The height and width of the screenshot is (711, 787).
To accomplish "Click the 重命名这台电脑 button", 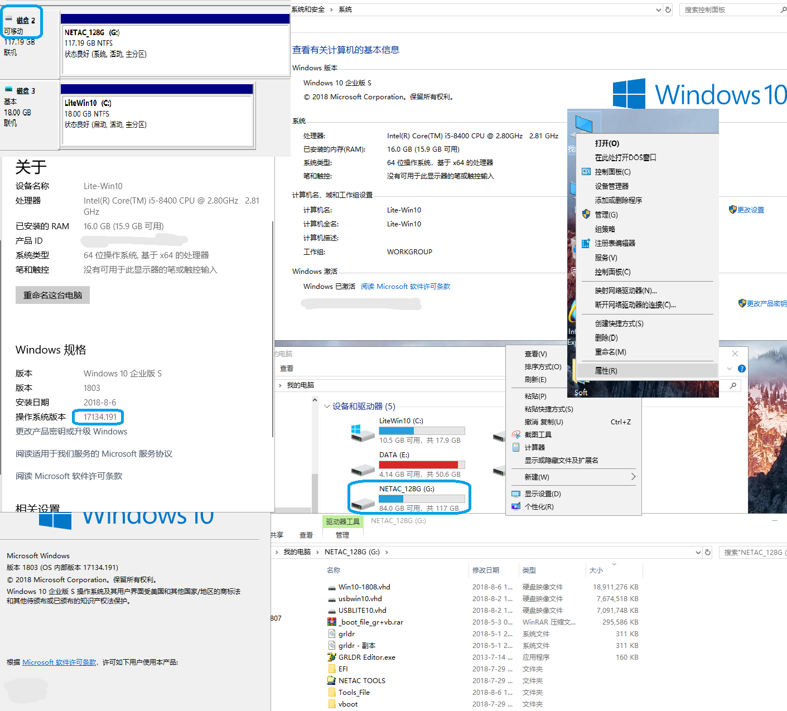I will point(52,295).
